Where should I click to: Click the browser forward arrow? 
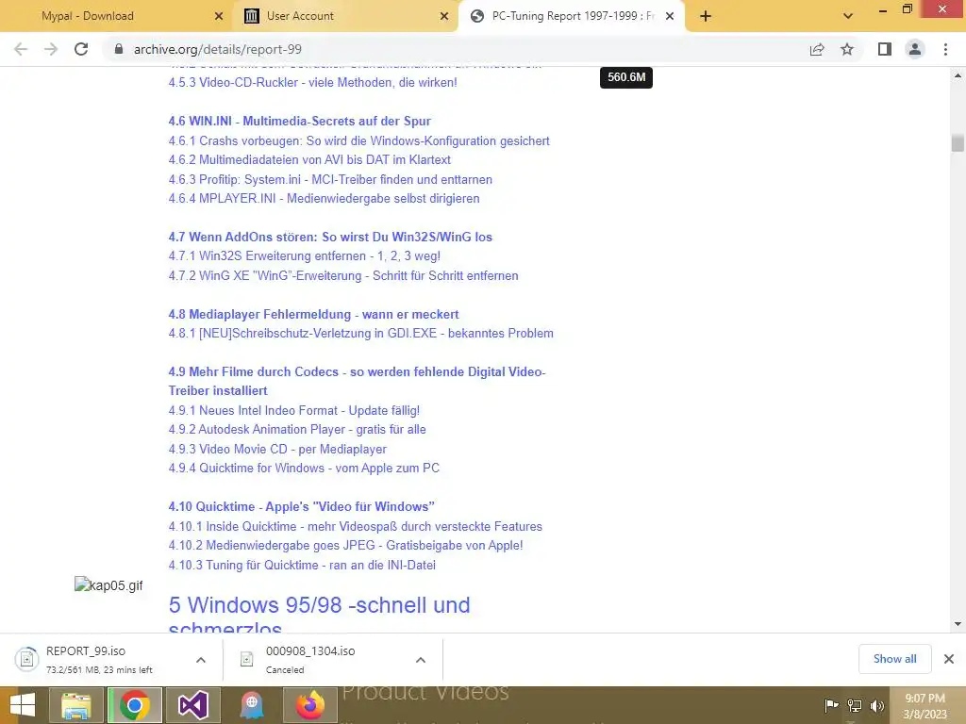tap(51, 49)
